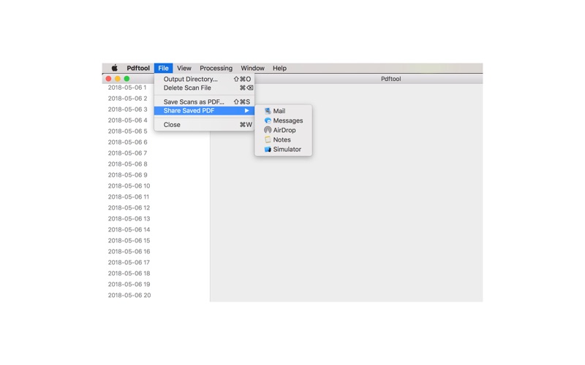Choose Output Directory... from File menu
The height and width of the screenshot is (365, 585).
[205, 79]
